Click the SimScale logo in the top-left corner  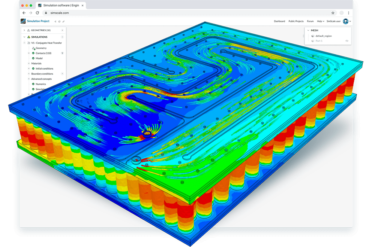click(22, 21)
